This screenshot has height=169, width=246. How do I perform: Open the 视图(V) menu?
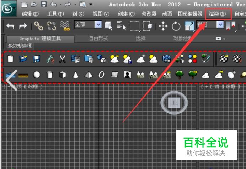tap(101, 14)
